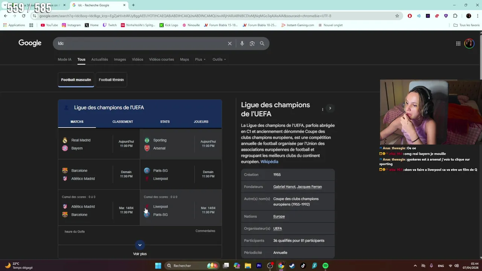Open the Instant-Gaming.com bookmark
This screenshot has width=482, height=271.
297,25
